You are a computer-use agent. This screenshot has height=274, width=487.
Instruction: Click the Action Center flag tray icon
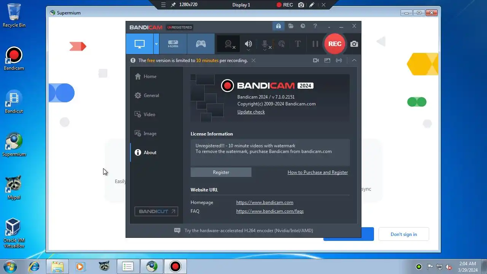[430, 267]
